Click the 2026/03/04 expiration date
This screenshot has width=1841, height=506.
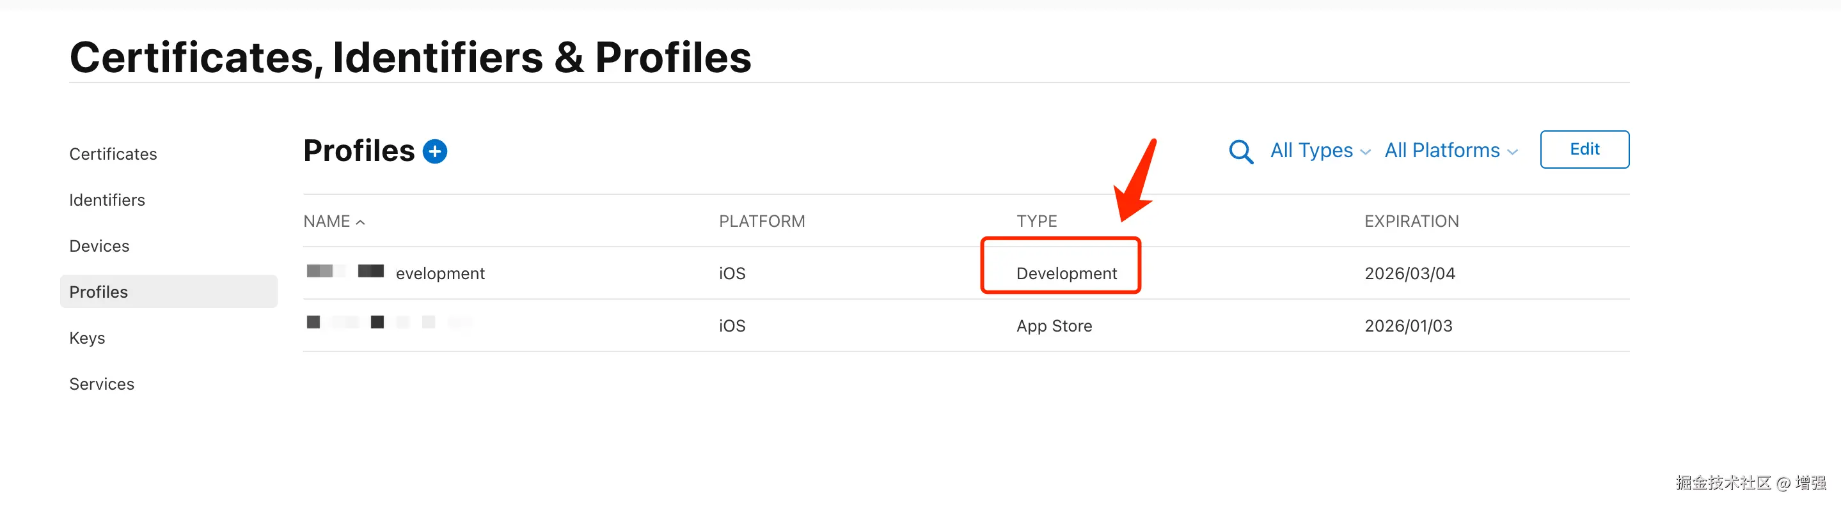pos(1409,273)
